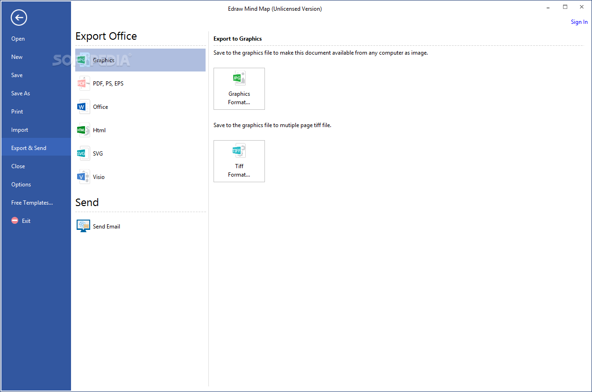Click the red Exit icon

tap(15, 221)
